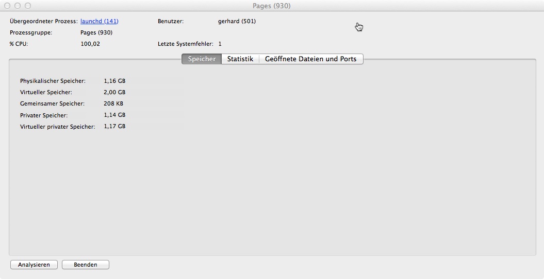Select the virtual memory value 2,00 GB
Viewport: 544px width, 279px height.
coord(114,93)
